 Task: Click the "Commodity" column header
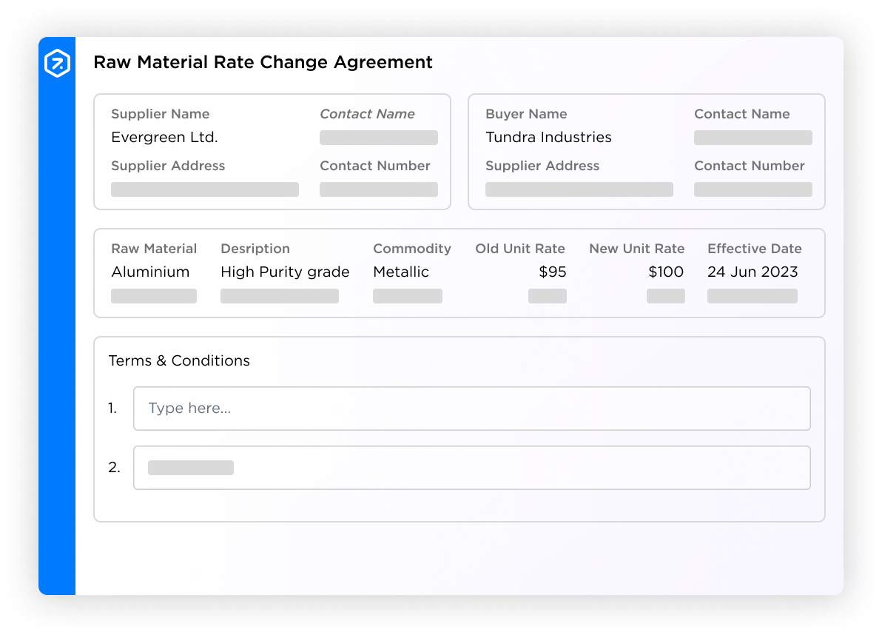click(x=411, y=249)
